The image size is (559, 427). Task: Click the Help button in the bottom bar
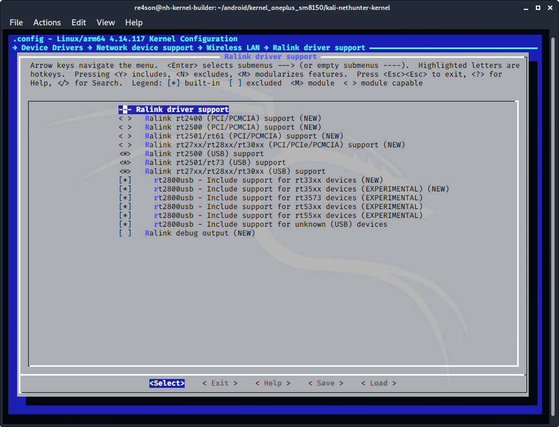272,383
